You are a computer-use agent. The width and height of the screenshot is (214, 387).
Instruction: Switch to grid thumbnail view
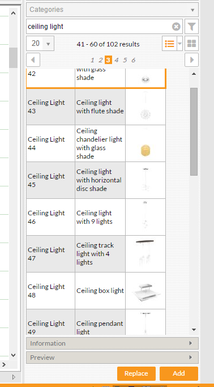tap(191, 44)
